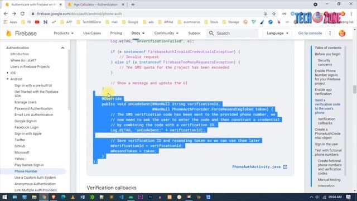
Task: Expand the Docs dropdown
Action: (138, 33)
